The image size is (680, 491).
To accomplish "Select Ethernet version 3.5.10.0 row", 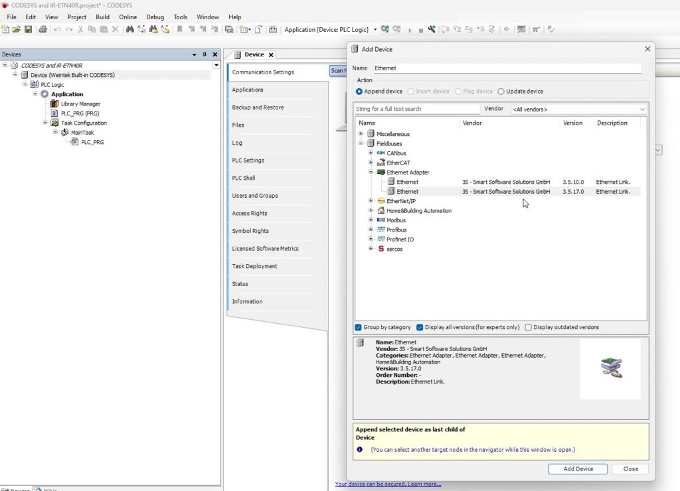I will pos(497,182).
